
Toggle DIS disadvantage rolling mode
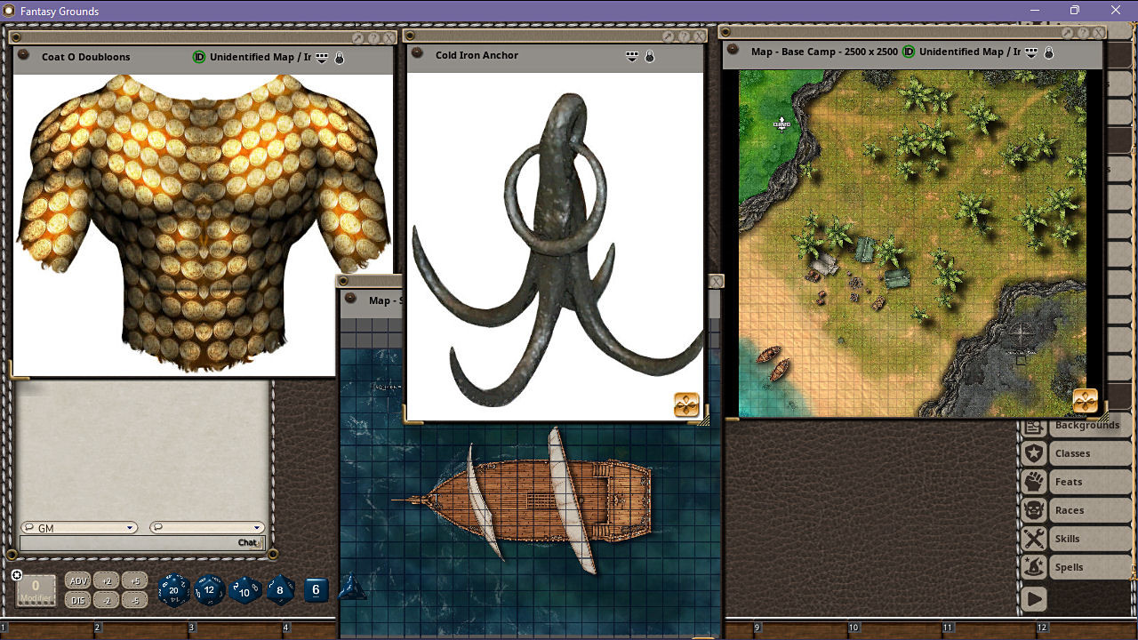pyautogui.click(x=77, y=600)
